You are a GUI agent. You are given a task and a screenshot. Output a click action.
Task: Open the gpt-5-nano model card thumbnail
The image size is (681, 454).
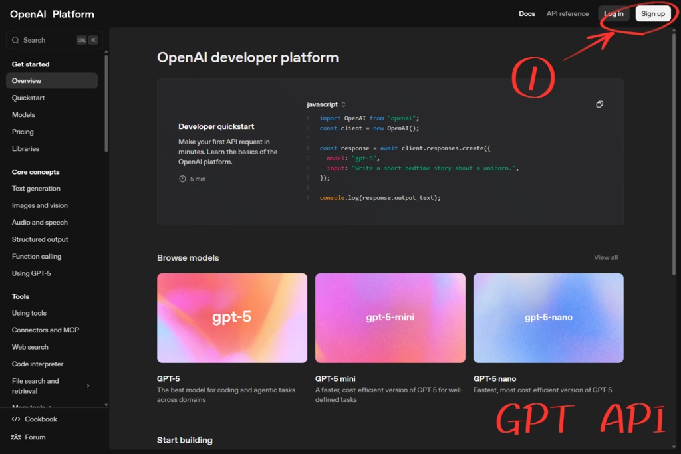548,318
